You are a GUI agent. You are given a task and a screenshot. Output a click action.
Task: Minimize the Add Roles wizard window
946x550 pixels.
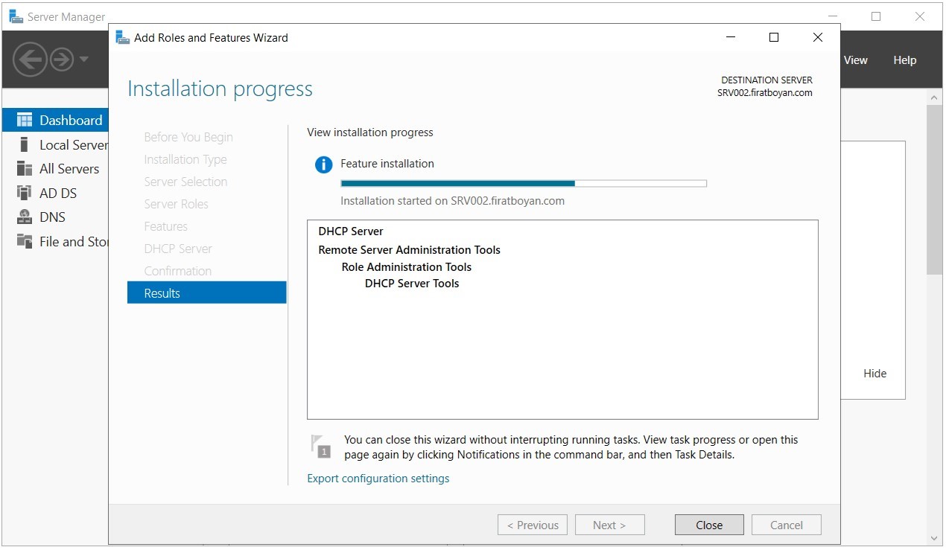(730, 37)
